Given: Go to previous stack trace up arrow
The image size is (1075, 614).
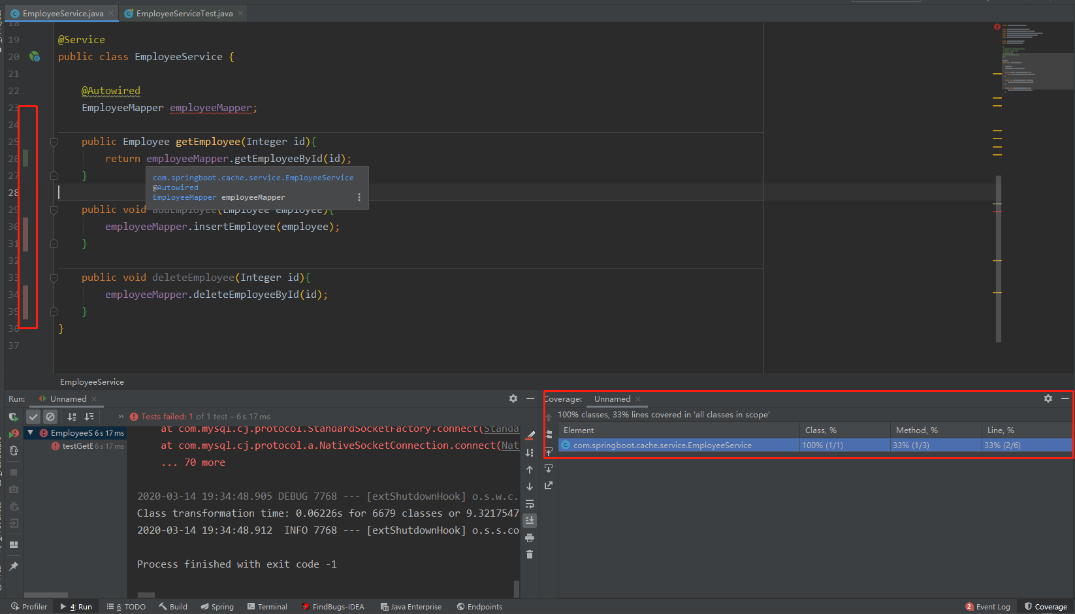Looking at the screenshot, I should point(530,470).
